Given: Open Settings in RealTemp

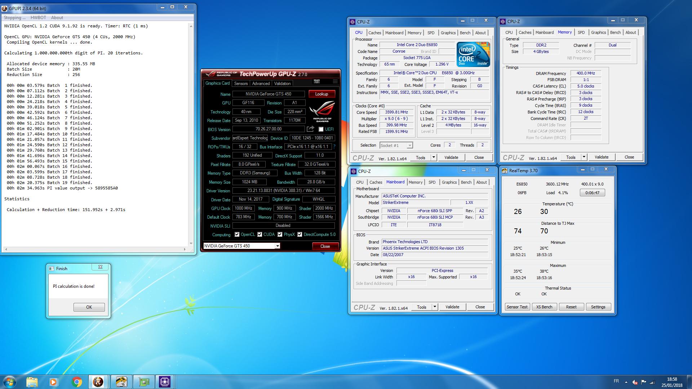Looking at the screenshot, I should 598,307.
